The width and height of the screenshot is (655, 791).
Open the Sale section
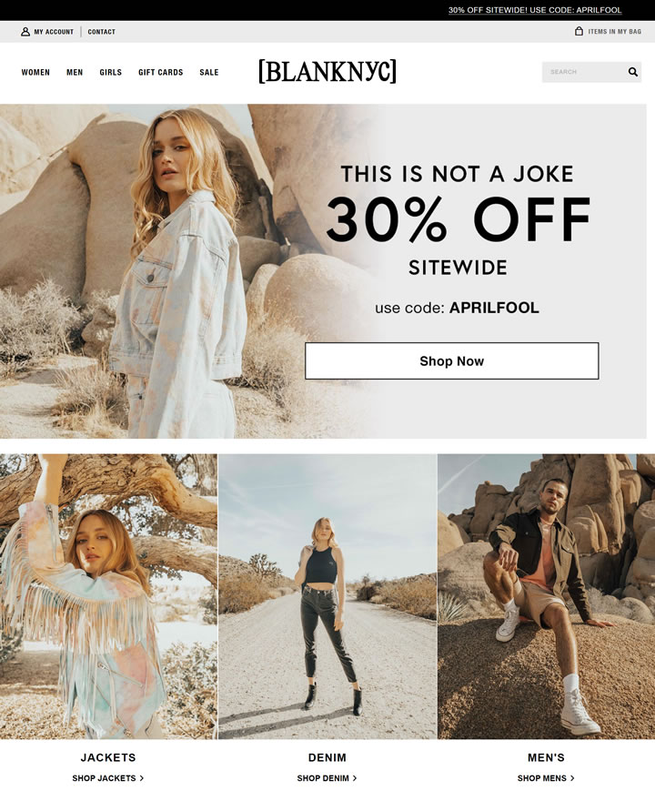(x=208, y=72)
